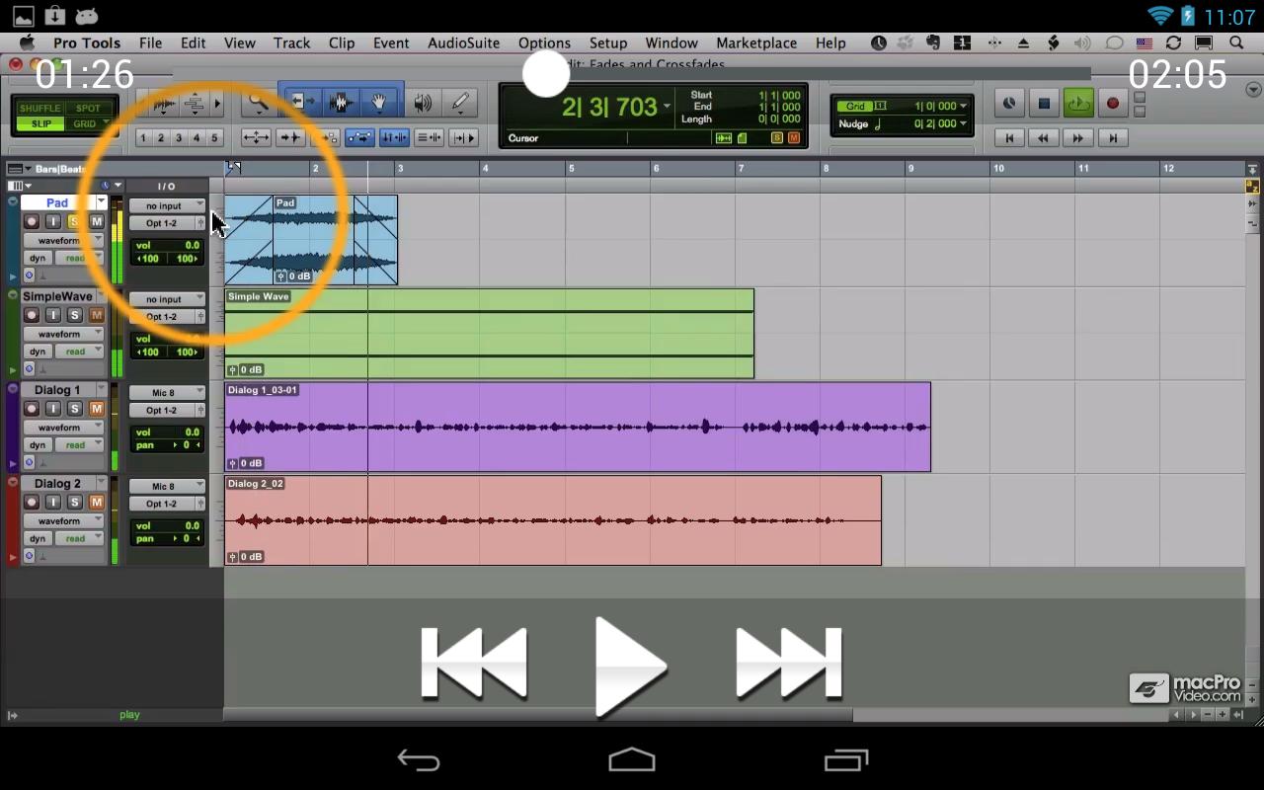The width and height of the screenshot is (1264, 790).
Task: Tap the Android recent apps icon
Action: pos(846,760)
